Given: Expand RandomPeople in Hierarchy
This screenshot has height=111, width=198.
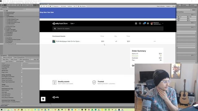Looking at the screenshot, I should pyautogui.click(x=5, y=12).
